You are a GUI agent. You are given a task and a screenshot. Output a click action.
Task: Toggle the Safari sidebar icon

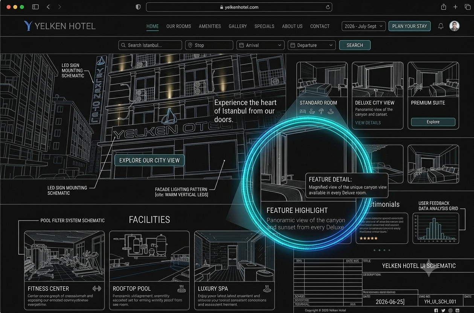[x=35, y=7]
